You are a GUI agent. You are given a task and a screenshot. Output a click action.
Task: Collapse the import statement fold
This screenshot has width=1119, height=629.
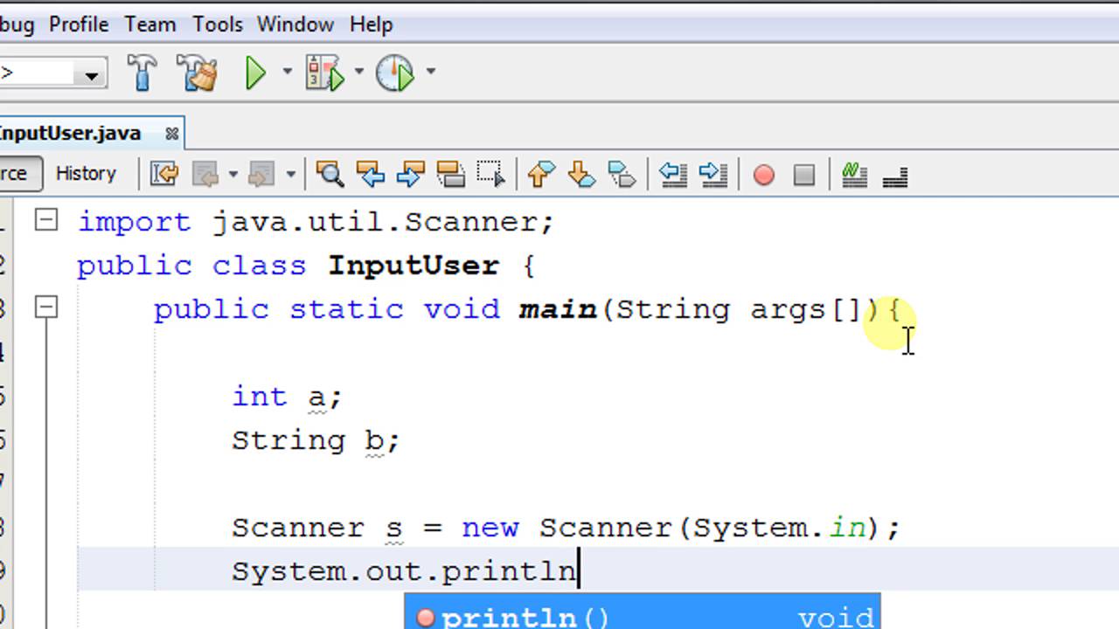tap(46, 221)
